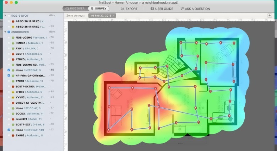Image resolution: width=277 pixels, height=151 pixels.
Task: Select the 3OCD3 / Actiontec, 11 row
Action: point(33,113)
